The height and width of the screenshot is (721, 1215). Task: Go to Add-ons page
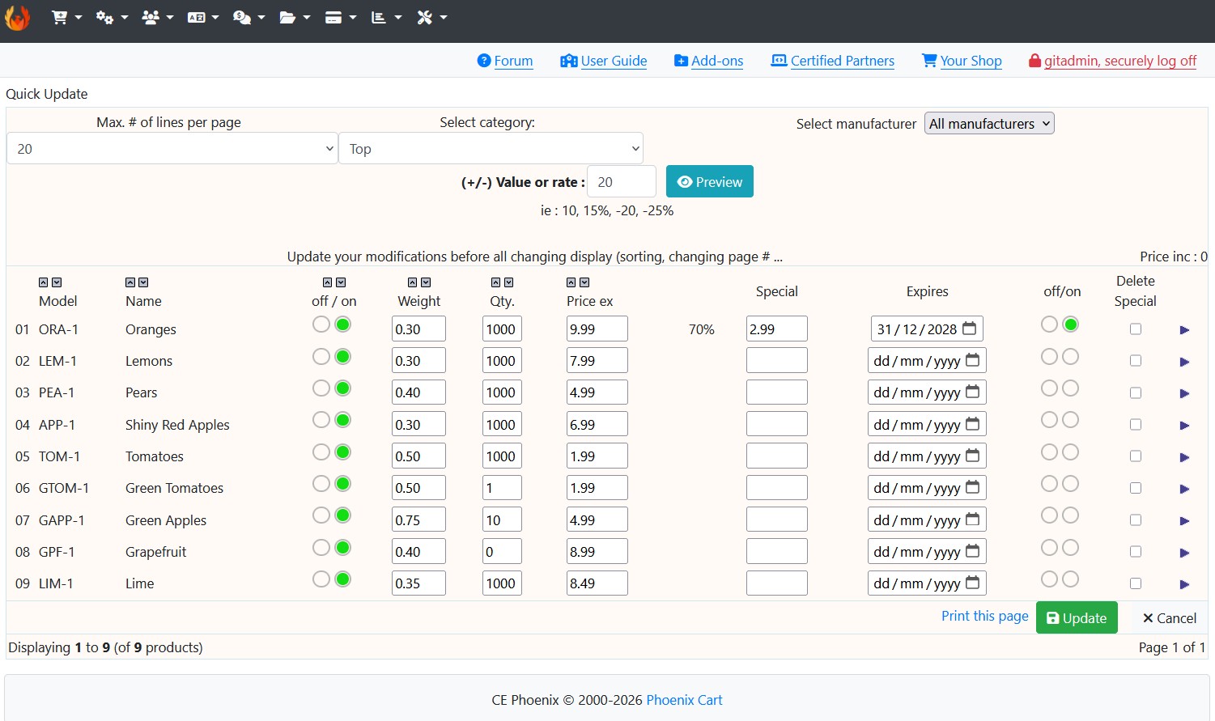tap(709, 61)
